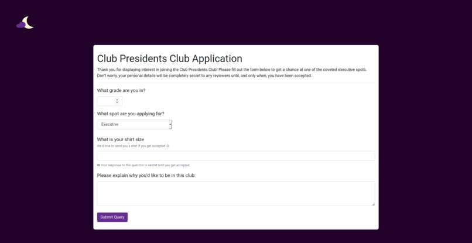Click the 'What grade are you in?' label

(x=121, y=90)
